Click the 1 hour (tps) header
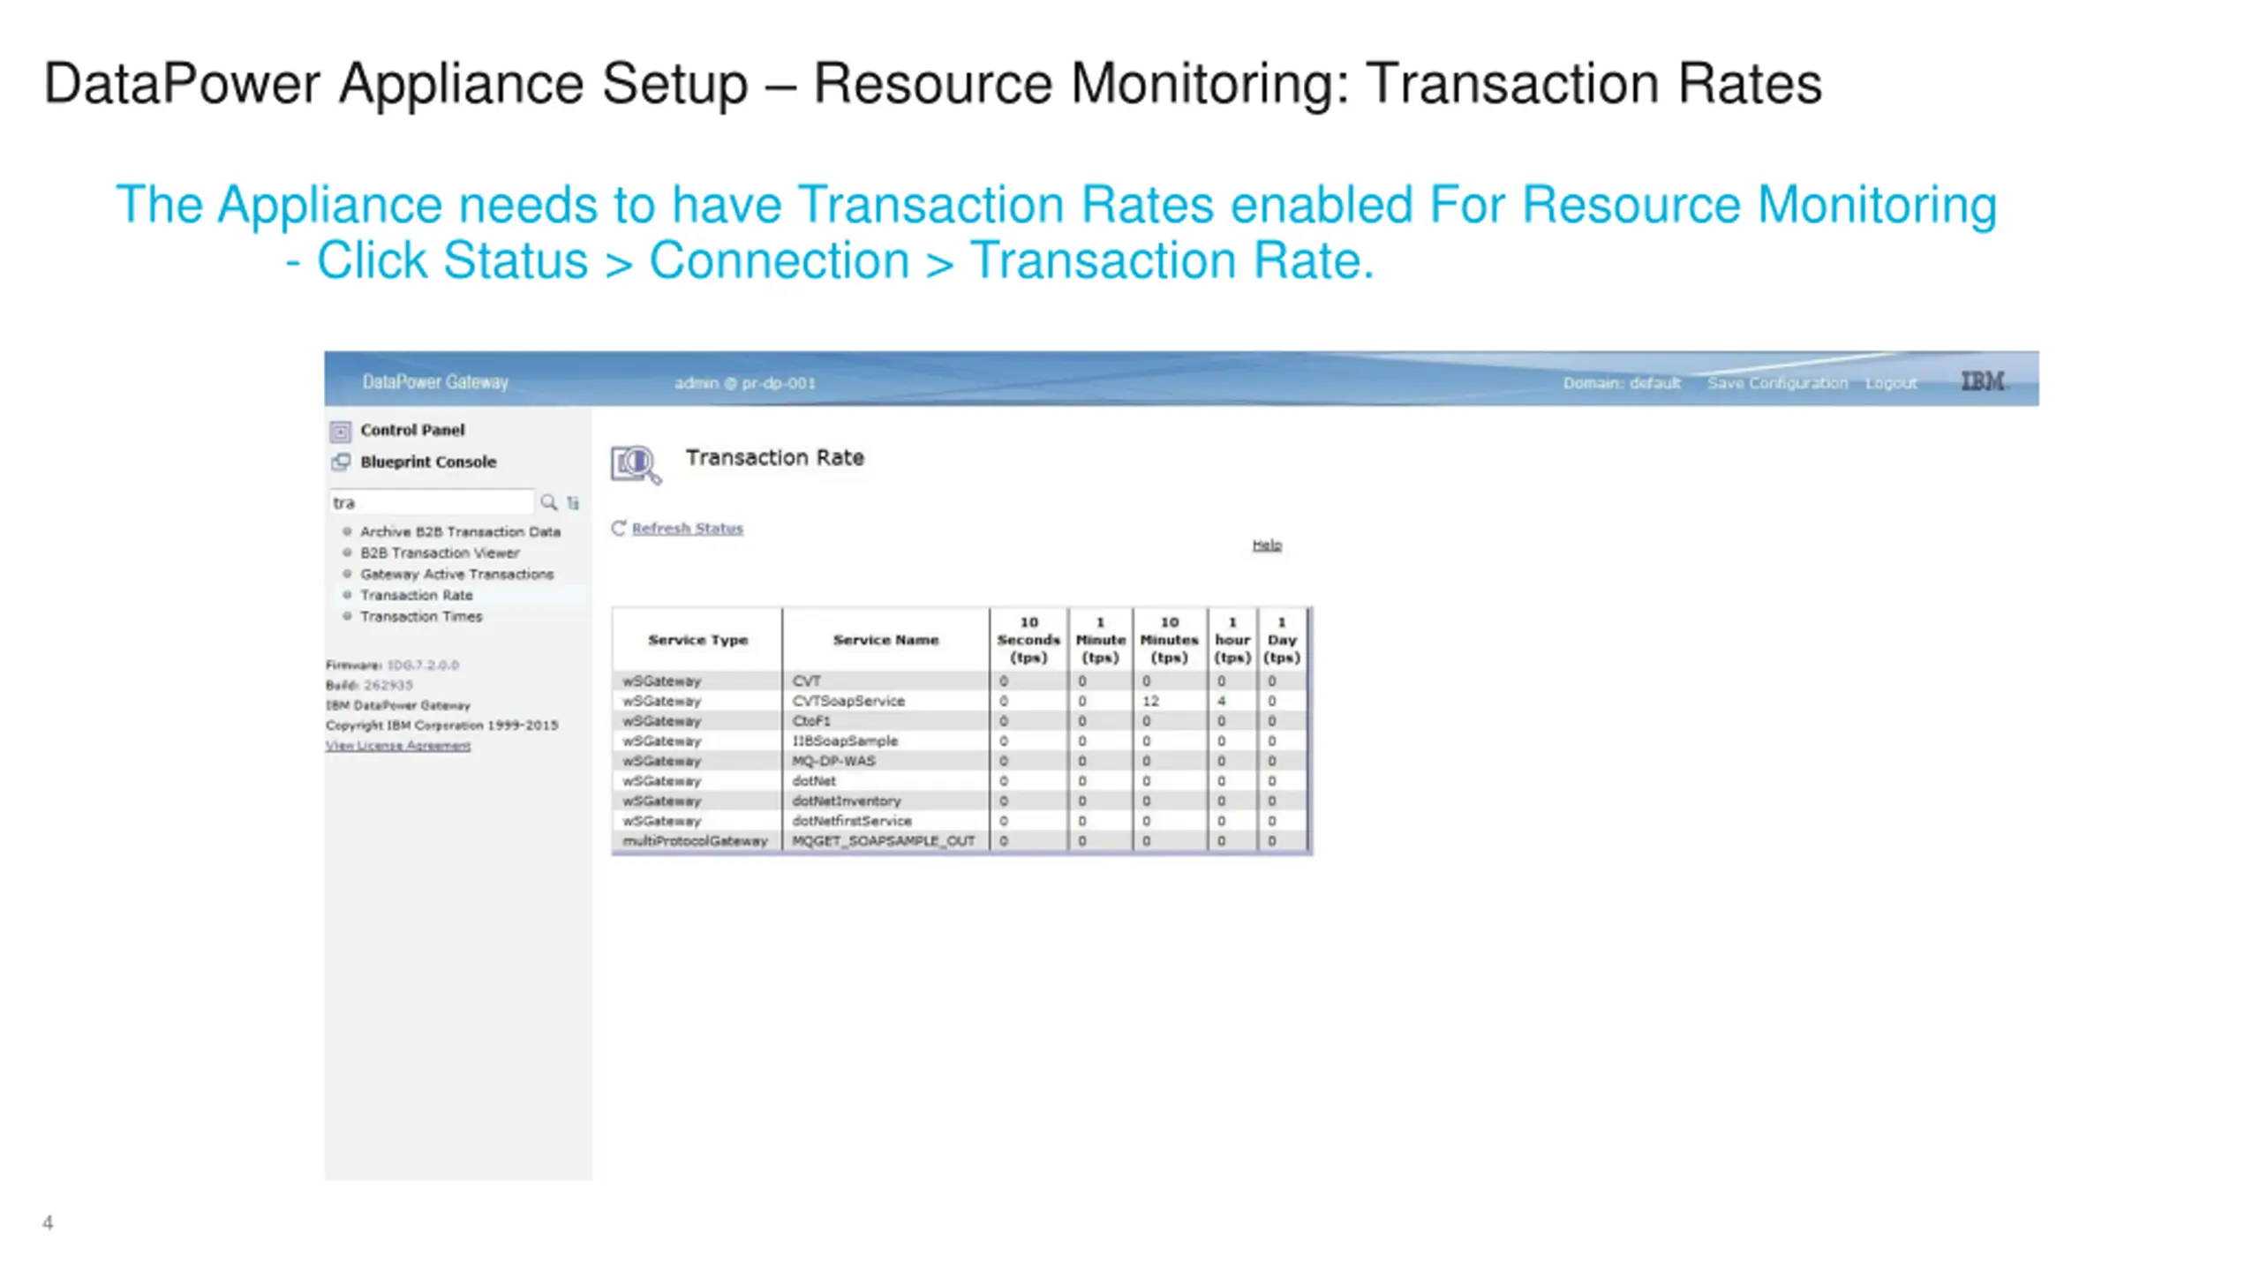This screenshot has height=1271, width=2260. 1232,640
